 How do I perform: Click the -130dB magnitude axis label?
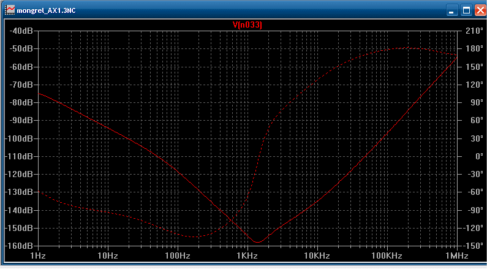pyautogui.click(x=19, y=192)
